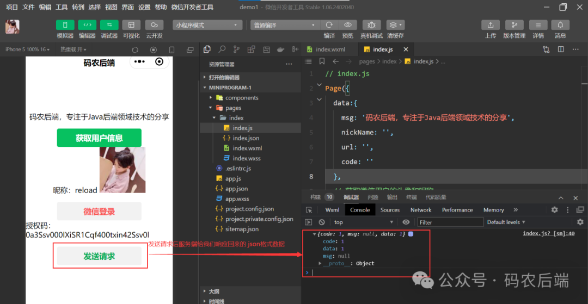Open the Source Control sidebar icon

(236, 49)
